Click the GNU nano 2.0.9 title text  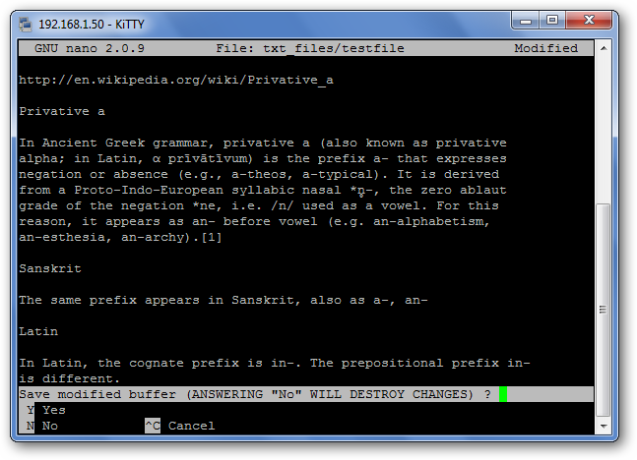pos(90,48)
